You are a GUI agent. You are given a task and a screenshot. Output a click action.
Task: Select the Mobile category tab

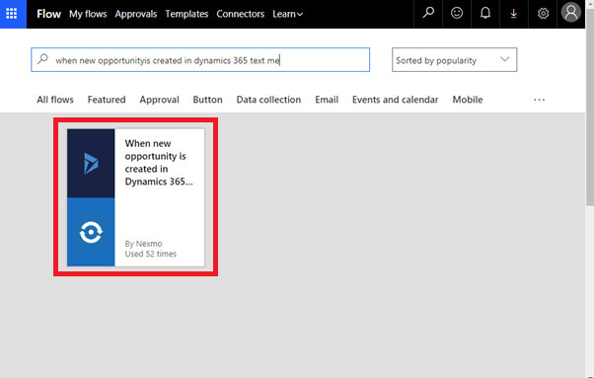pyautogui.click(x=468, y=100)
